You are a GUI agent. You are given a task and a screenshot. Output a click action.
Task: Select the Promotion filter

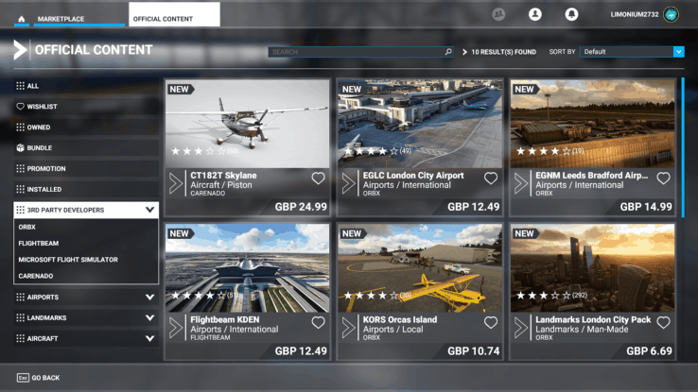86,168
